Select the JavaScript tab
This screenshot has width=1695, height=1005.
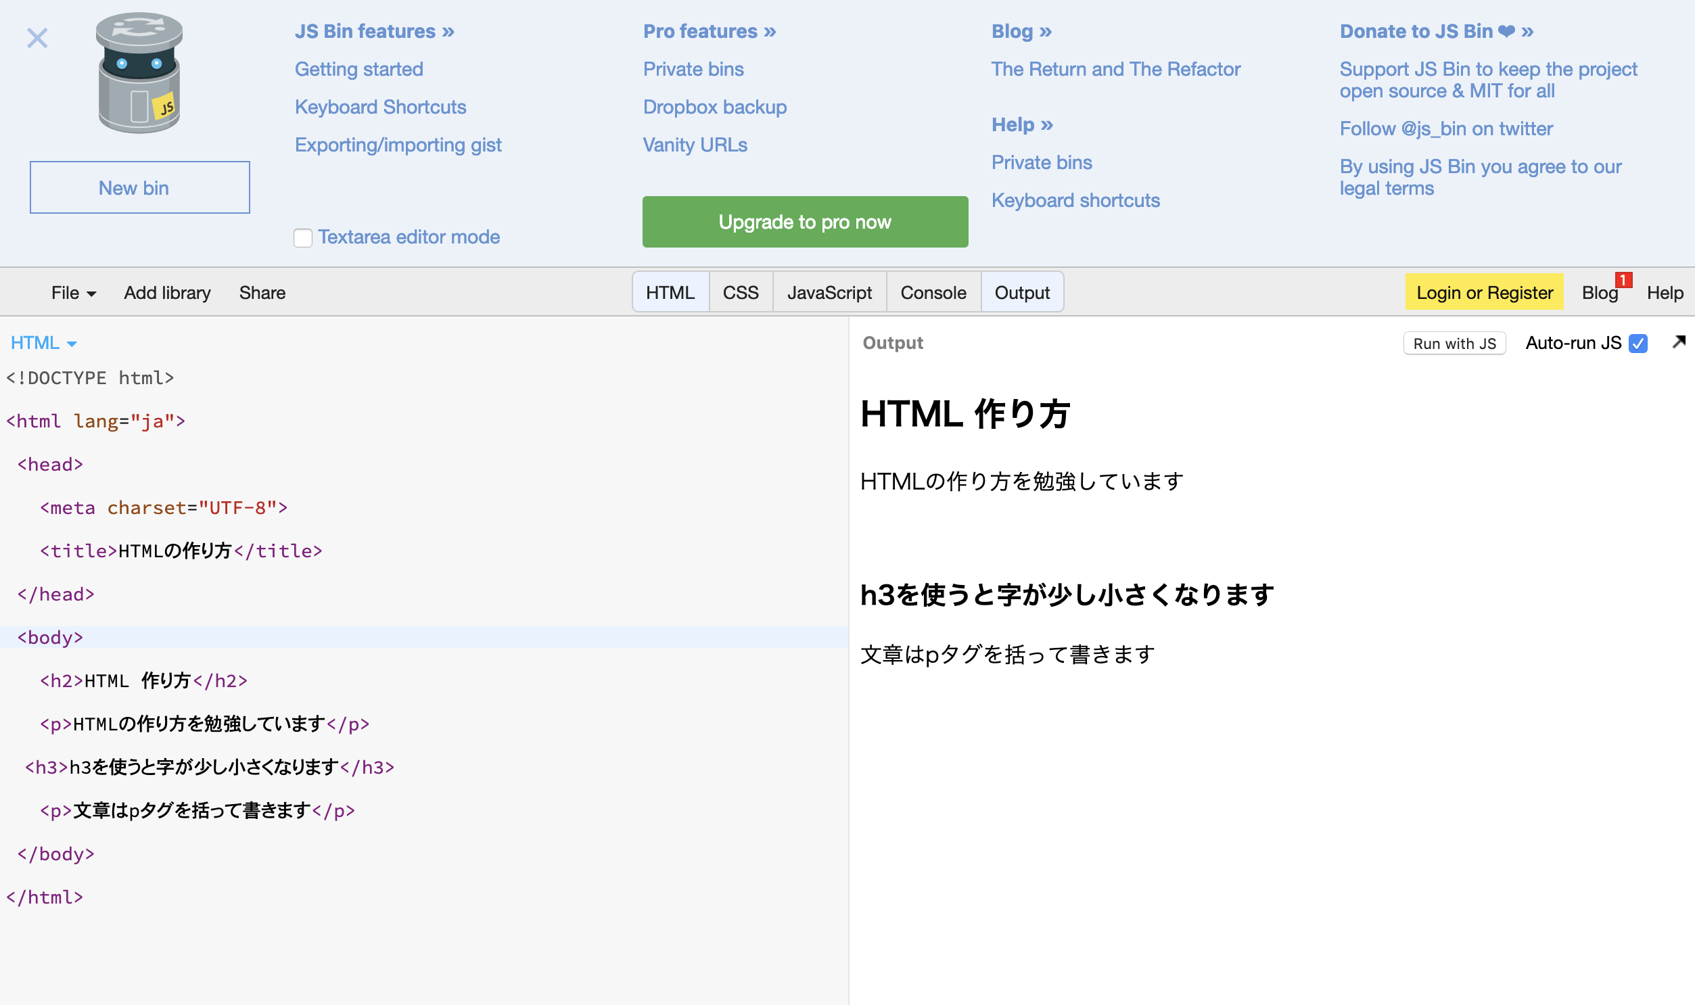828,292
